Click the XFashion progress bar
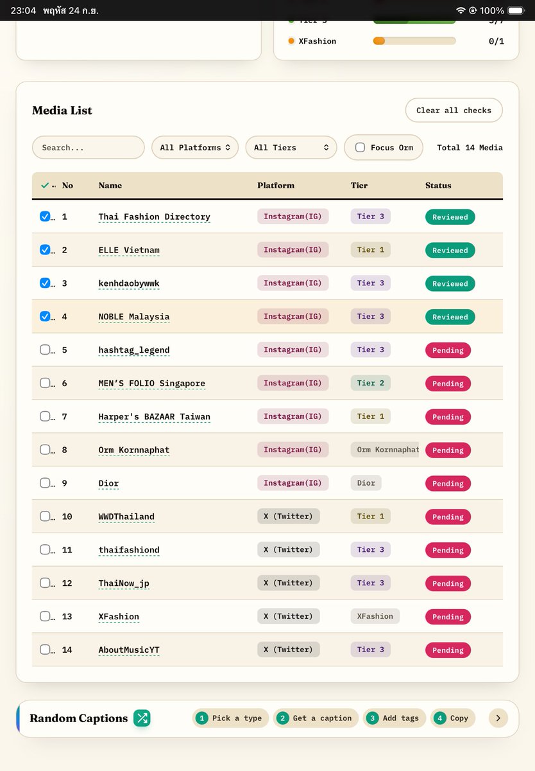This screenshot has width=535, height=771. (x=414, y=41)
